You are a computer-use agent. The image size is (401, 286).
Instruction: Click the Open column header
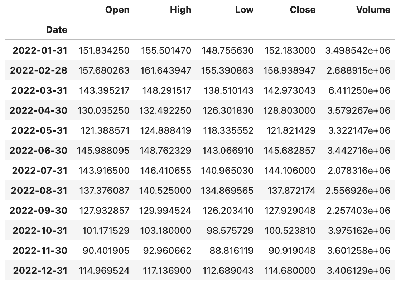coord(117,10)
